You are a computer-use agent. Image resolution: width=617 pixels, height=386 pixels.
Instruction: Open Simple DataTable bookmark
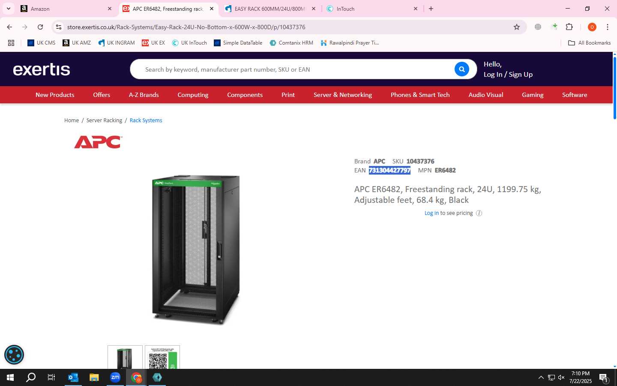(x=238, y=43)
